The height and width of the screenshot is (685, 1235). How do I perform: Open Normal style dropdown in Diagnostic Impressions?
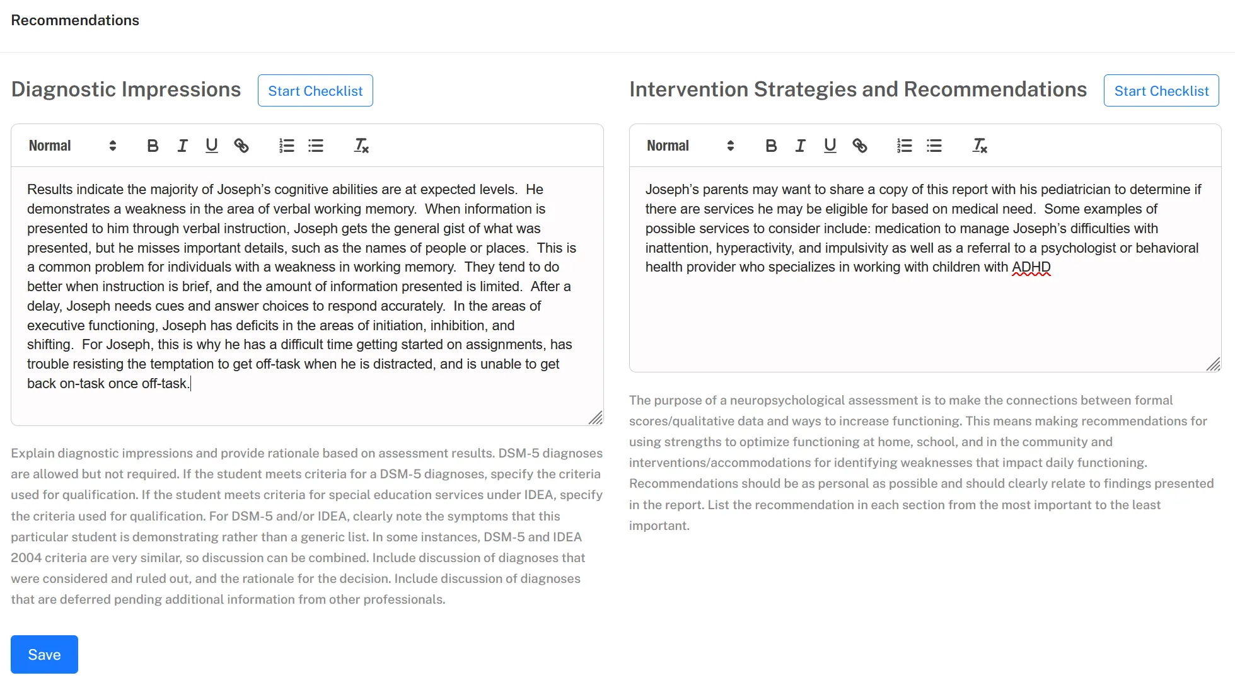click(72, 146)
